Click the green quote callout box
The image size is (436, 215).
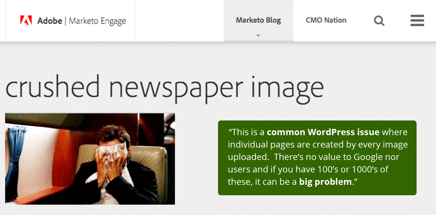point(317,158)
